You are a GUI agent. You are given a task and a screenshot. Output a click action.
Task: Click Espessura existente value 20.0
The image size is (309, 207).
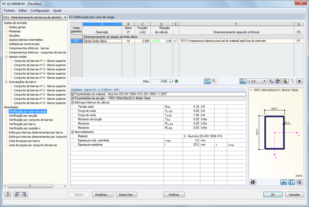[x=191, y=145]
